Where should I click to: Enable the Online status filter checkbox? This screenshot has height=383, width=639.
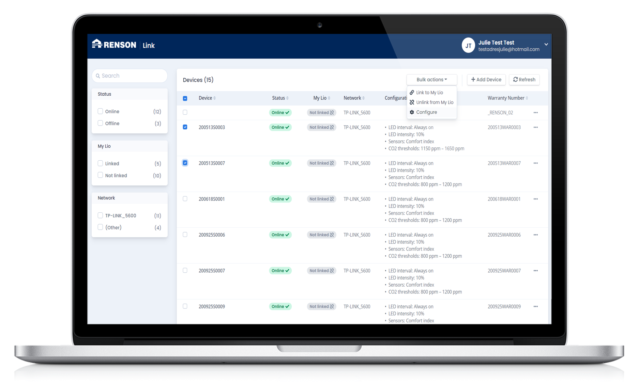(x=100, y=111)
